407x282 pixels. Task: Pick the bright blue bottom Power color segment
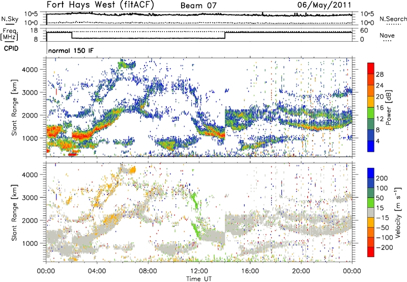coord(371,146)
